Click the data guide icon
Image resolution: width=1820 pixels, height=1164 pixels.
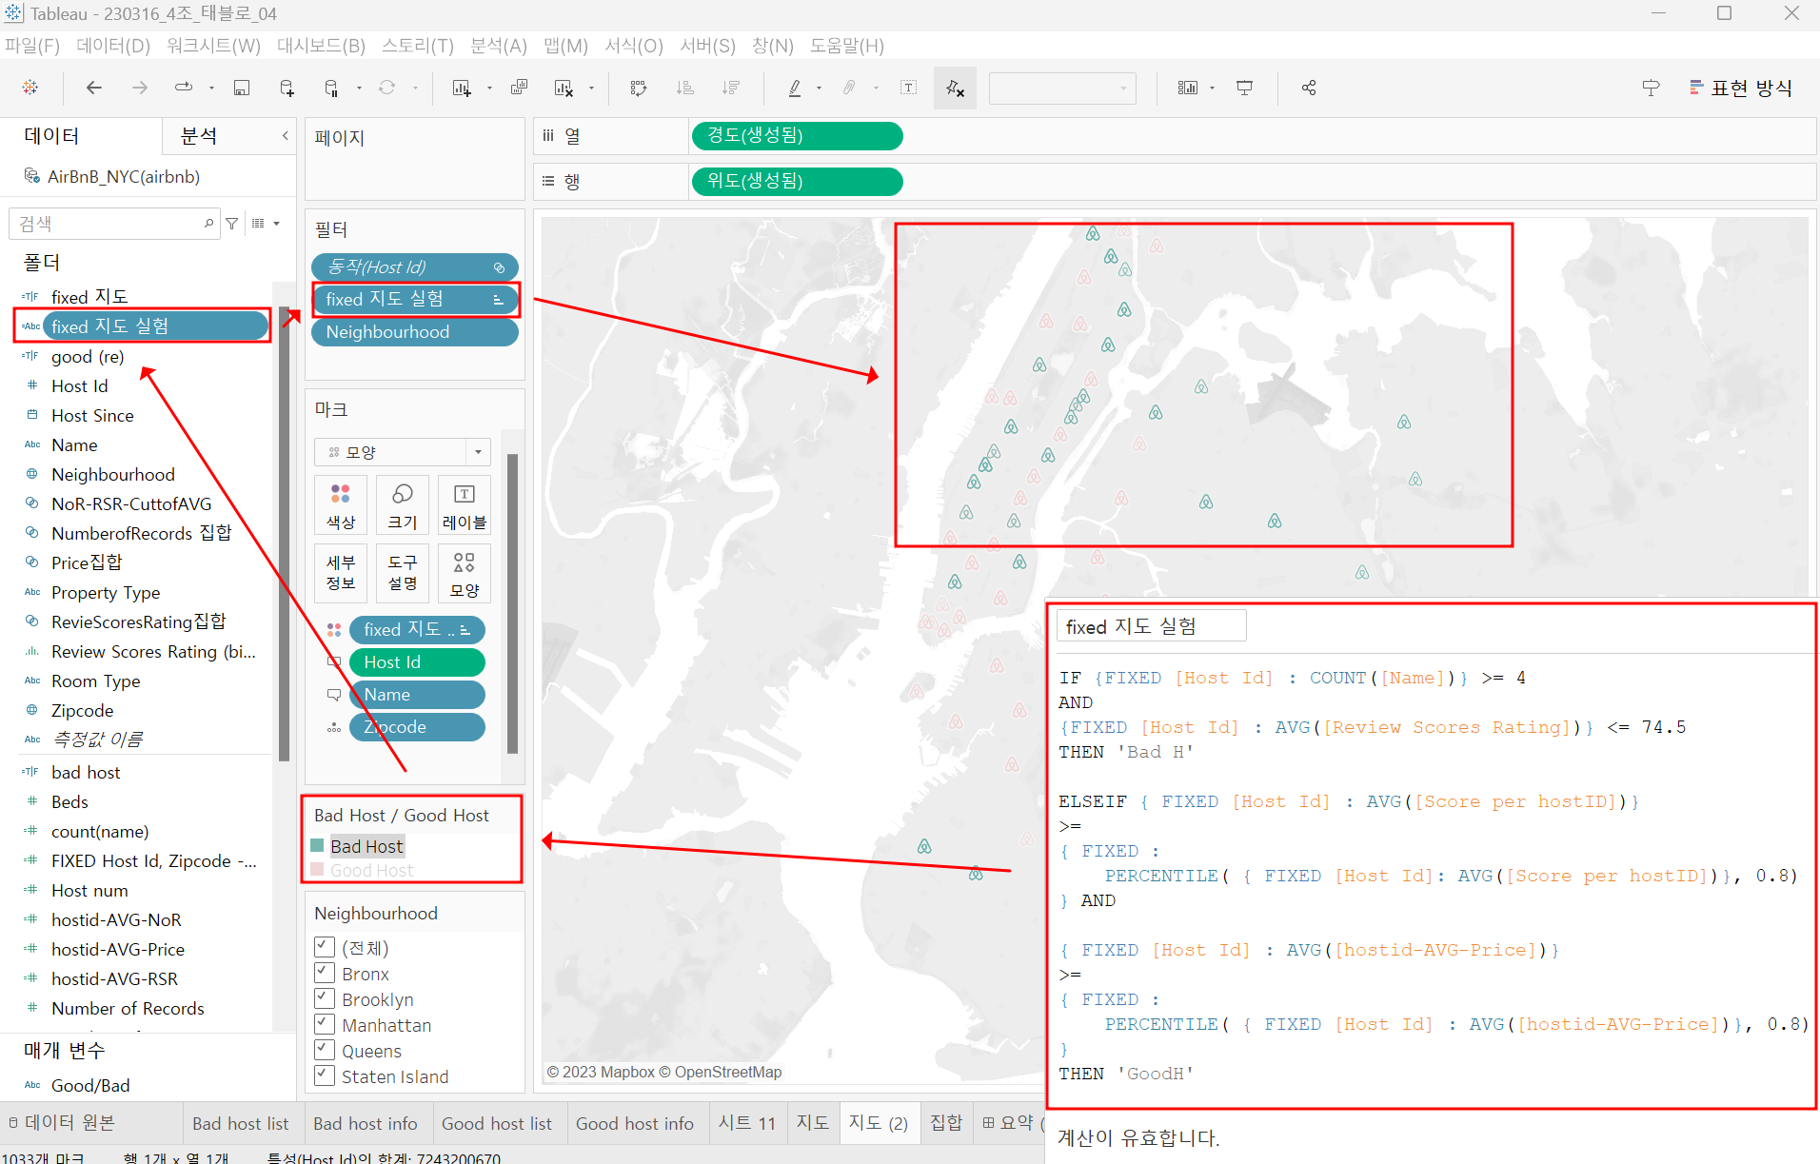1652,88
